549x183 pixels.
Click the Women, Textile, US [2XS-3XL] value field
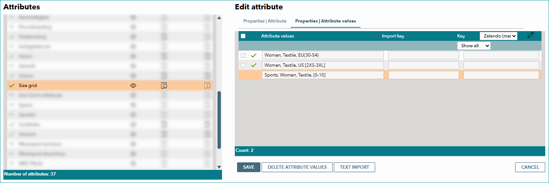323,65
